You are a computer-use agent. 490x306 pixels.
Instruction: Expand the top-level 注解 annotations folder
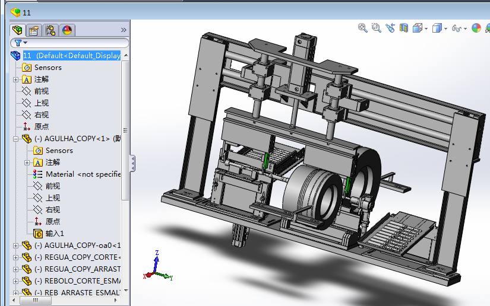click(15, 79)
